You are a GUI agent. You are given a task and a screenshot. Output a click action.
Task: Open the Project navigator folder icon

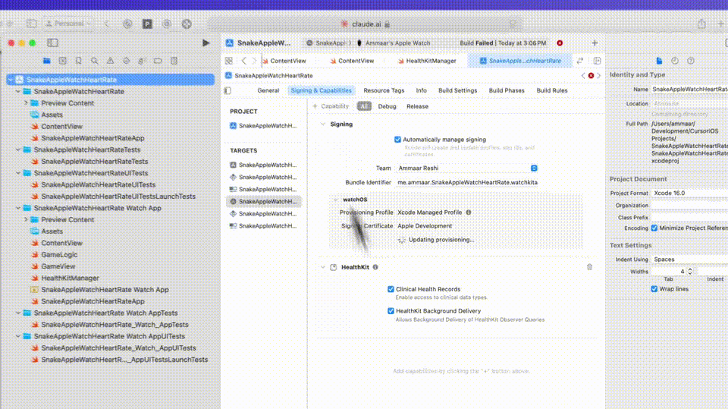pos(46,61)
